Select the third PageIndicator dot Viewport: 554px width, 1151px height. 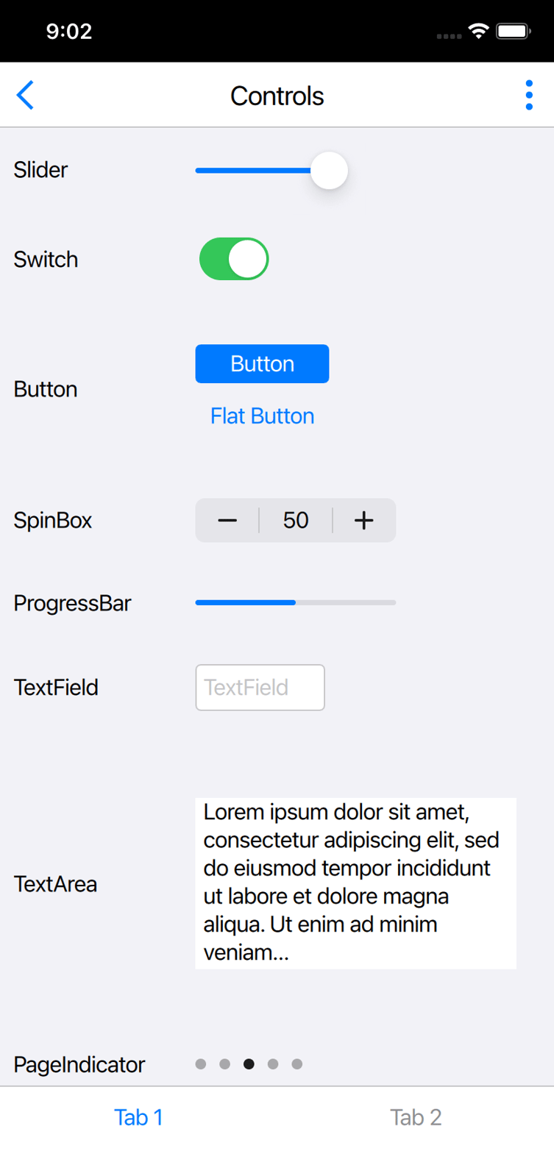coord(249,1063)
